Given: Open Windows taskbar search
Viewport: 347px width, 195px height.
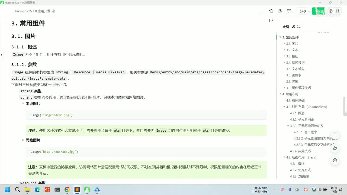Looking at the screenshot, I should (18, 190).
